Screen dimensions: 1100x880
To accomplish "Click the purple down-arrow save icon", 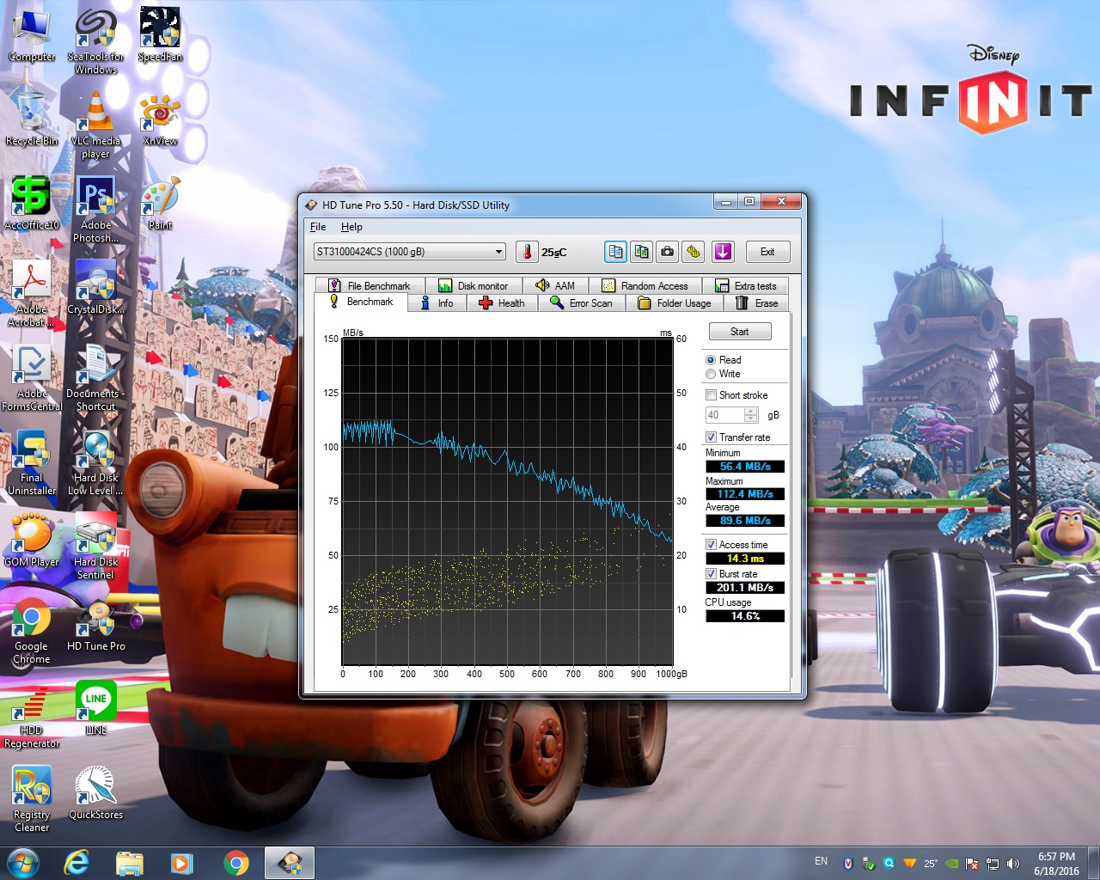I will [723, 252].
